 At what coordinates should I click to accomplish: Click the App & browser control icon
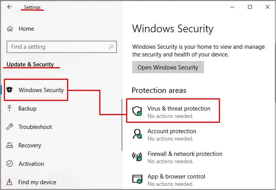tap(137, 179)
